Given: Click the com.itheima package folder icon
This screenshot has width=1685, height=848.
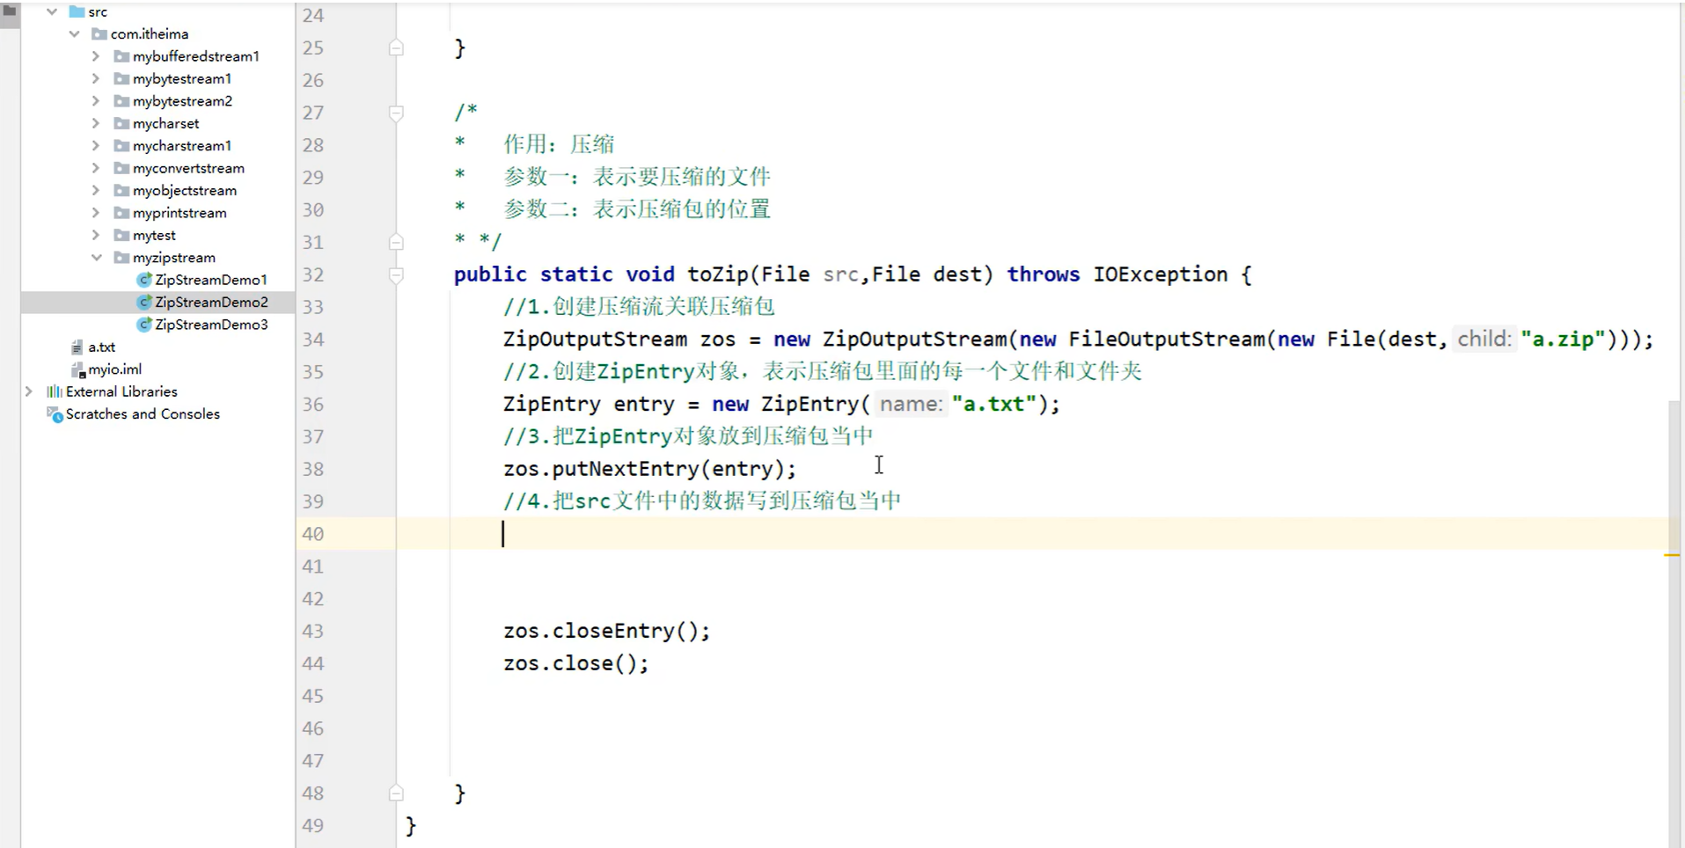Looking at the screenshot, I should [99, 33].
